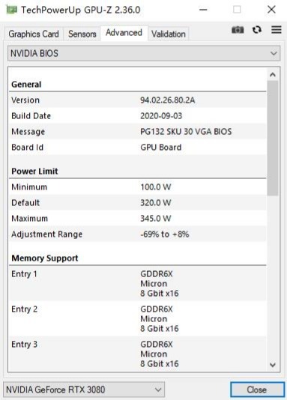287x400 pixels.
Task: Click the scroll down arrow in BIOS list
Action: click(x=273, y=365)
